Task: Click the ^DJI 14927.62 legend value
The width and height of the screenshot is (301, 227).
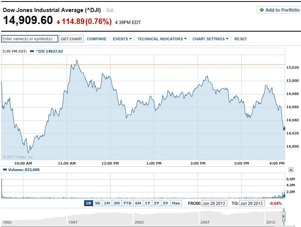Action: (x=49, y=51)
